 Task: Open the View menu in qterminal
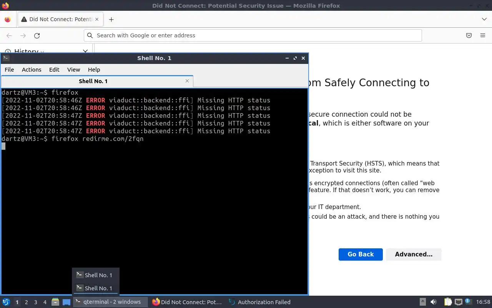[x=74, y=70]
